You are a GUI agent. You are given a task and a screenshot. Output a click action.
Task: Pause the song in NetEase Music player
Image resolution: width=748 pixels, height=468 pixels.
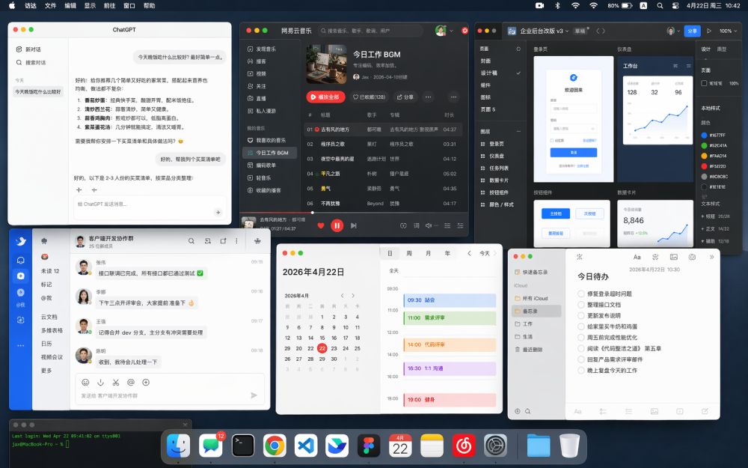pyautogui.click(x=337, y=225)
